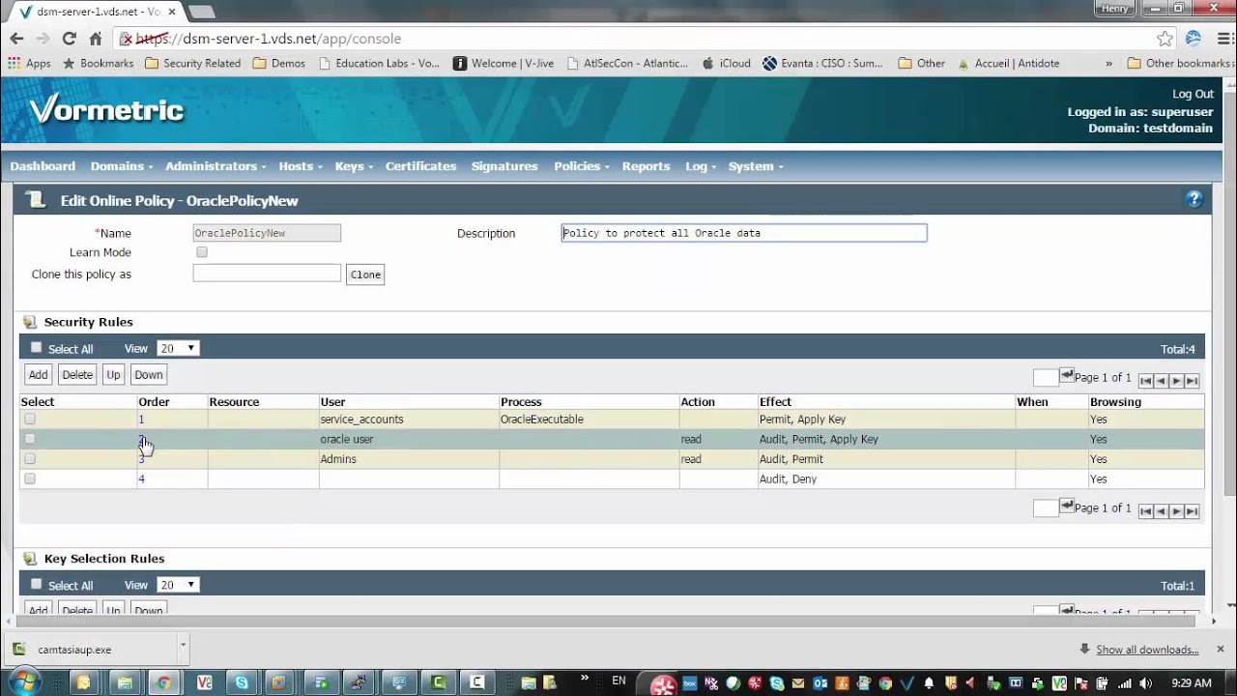1237x696 pixels.
Task: Go back with the browser back arrow
Action: pos(16,39)
